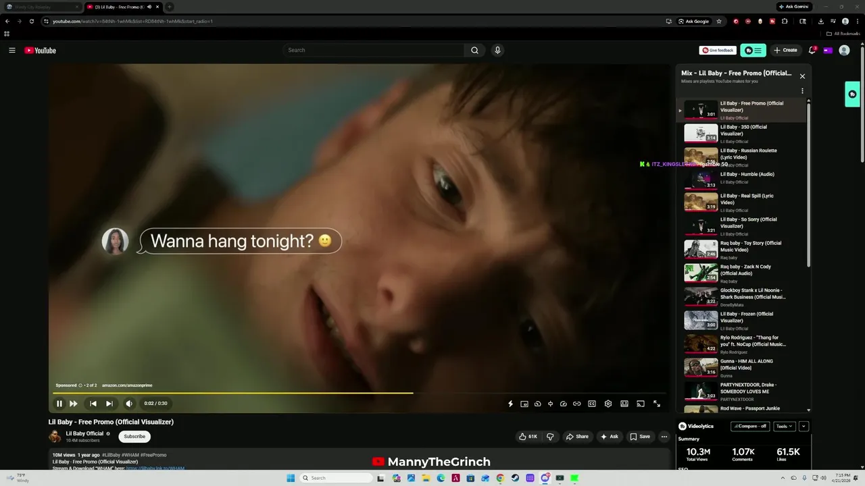Go to the YouTube home logo
The image size is (865, 486).
coord(40,50)
